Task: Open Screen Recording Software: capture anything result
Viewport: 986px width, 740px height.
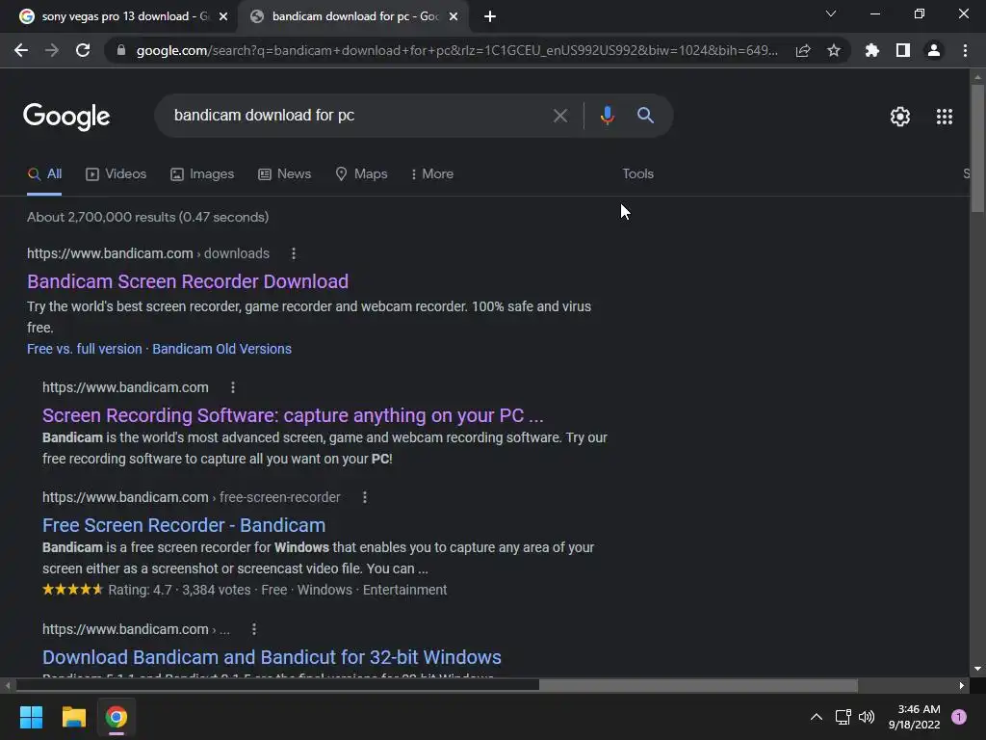Action: 293,415
